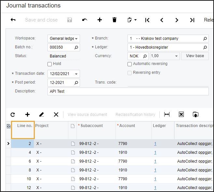The width and height of the screenshot is (214, 192).
Task: Delete the batch using the trash icon
Action: coord(114,20)
